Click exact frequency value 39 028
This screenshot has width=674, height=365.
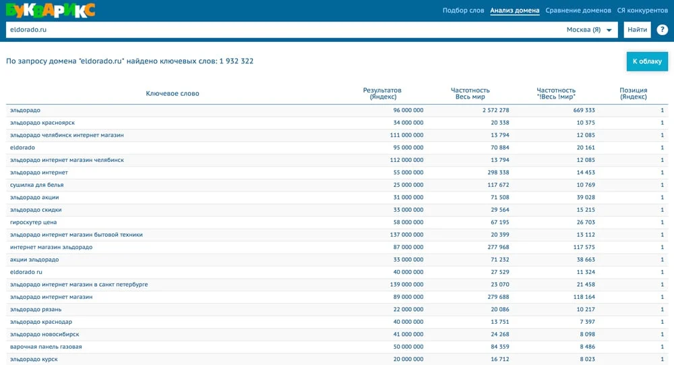click(x=586, y=198)
